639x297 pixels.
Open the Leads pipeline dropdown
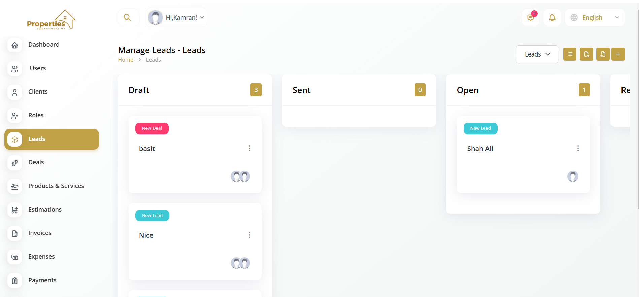pyautogui.click(x=537, y=54)
